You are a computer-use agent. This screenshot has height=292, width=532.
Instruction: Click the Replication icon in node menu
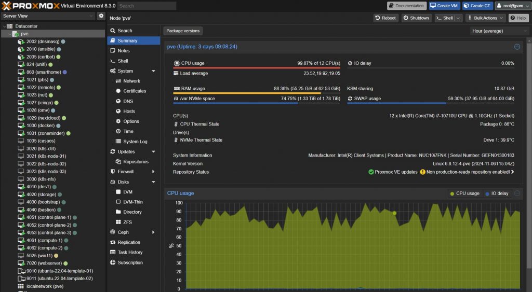113,242
